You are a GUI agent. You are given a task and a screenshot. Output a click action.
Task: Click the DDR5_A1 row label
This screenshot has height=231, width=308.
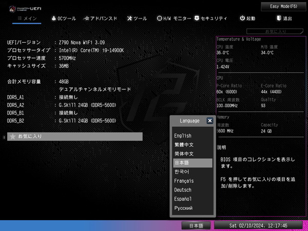[15, 98]
